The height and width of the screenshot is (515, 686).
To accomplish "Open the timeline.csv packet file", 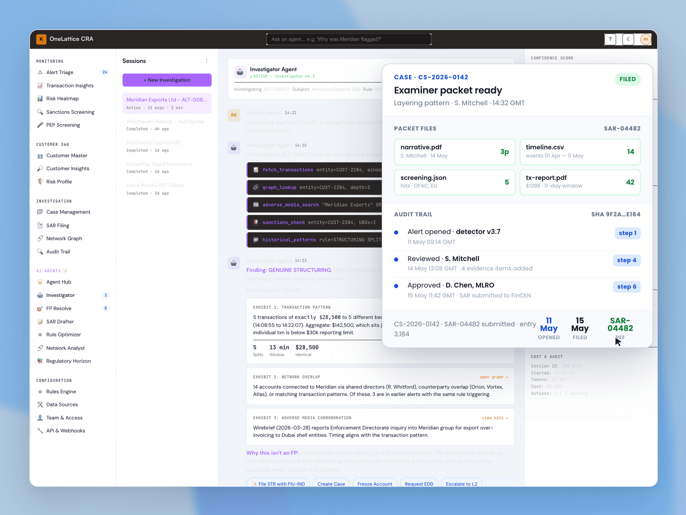I will 580,152.
